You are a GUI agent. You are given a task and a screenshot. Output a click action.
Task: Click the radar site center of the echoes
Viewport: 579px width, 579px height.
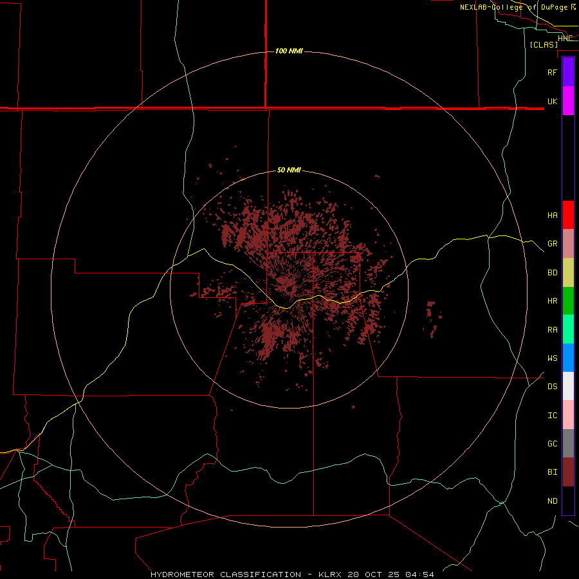click(290, 289)
